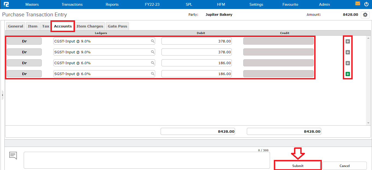Click the app logo icon top left

pos(6,4)
